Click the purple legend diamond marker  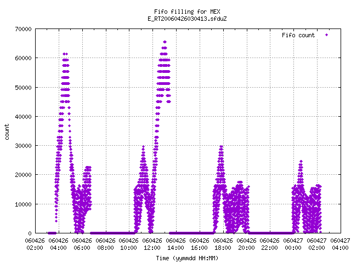point(327,35)
